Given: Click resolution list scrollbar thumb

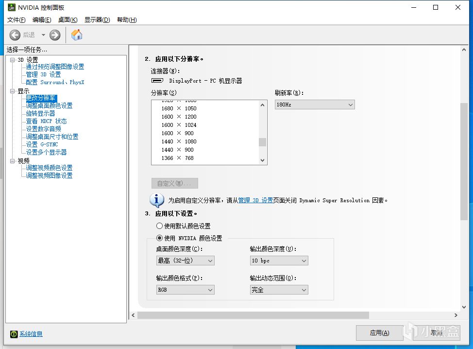Looking at the screenshot, I should click(262, 142).
